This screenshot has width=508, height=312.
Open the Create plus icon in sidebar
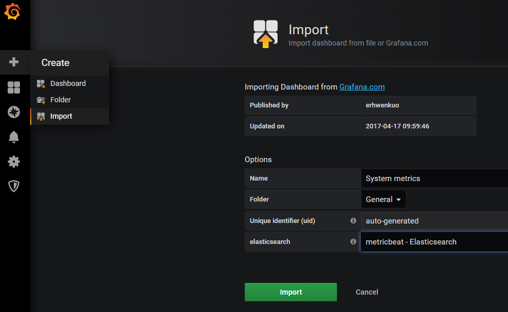(x=14, y=62)
